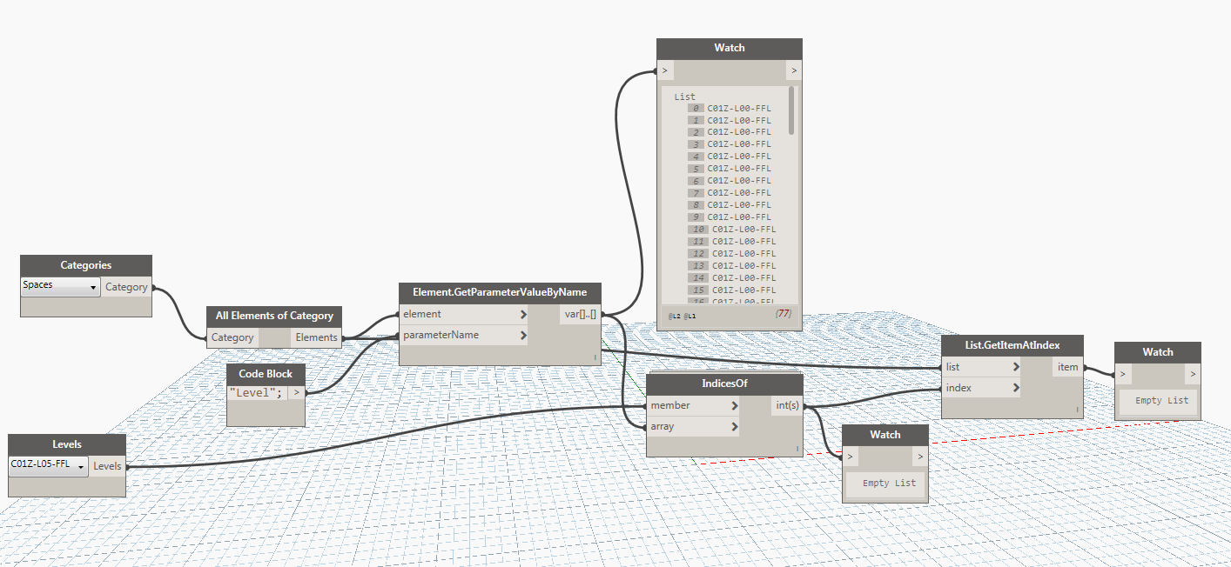The height and width of the screenshot is (567, 1231).
Task: Select the Code Block node header
Action: click(266, 373)
